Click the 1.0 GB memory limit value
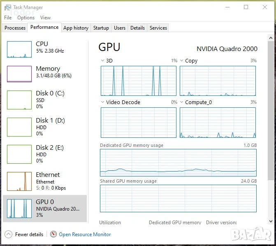The image size is (276, 246). point(250,145)
